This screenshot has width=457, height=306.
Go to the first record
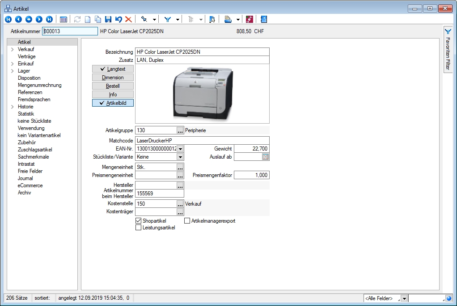(x=8, y=19)
